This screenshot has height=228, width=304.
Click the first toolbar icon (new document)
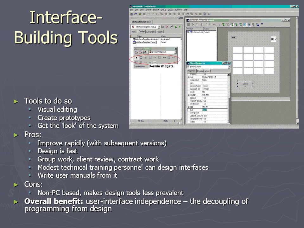132,14
